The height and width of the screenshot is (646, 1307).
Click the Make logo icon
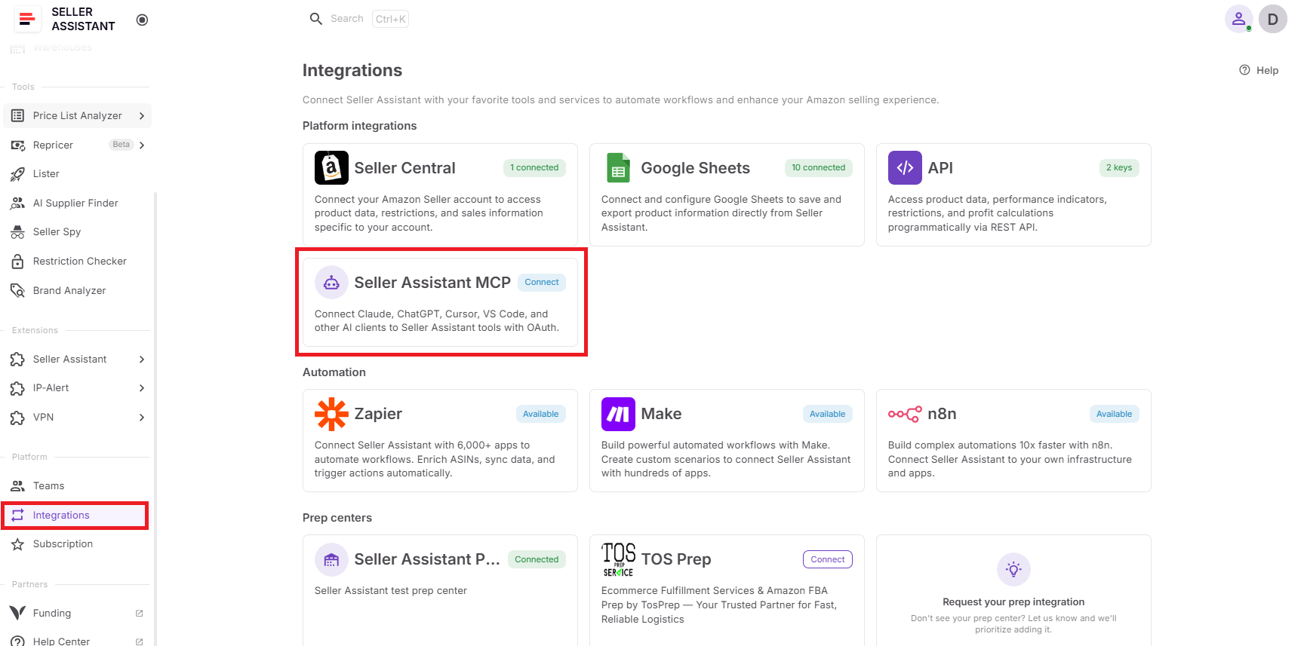[618, 414]
